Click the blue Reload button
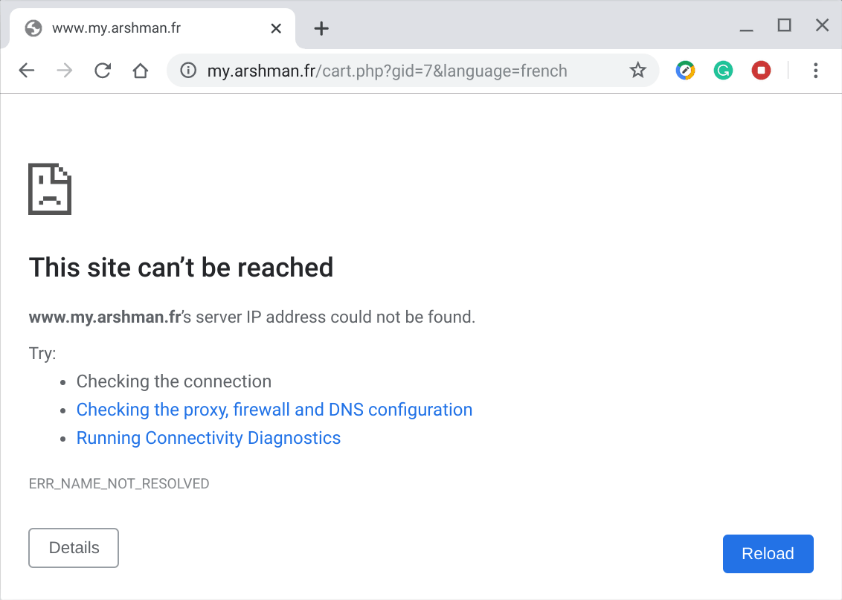Viewport: 842px width, 600px height. pyautogui.click(x=768, y=554)
